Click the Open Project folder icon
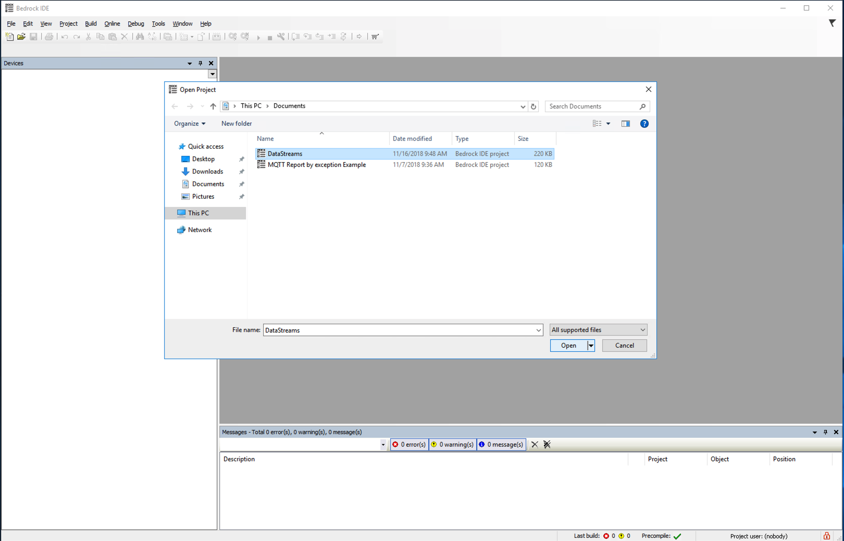 click(x=21, y=36)
